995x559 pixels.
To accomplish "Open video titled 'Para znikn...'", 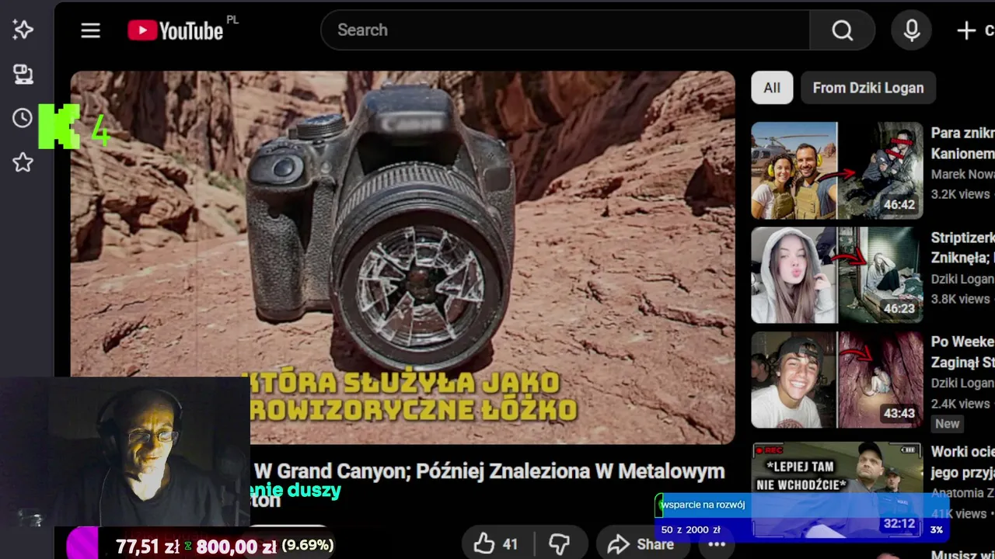I will [962, 144].
